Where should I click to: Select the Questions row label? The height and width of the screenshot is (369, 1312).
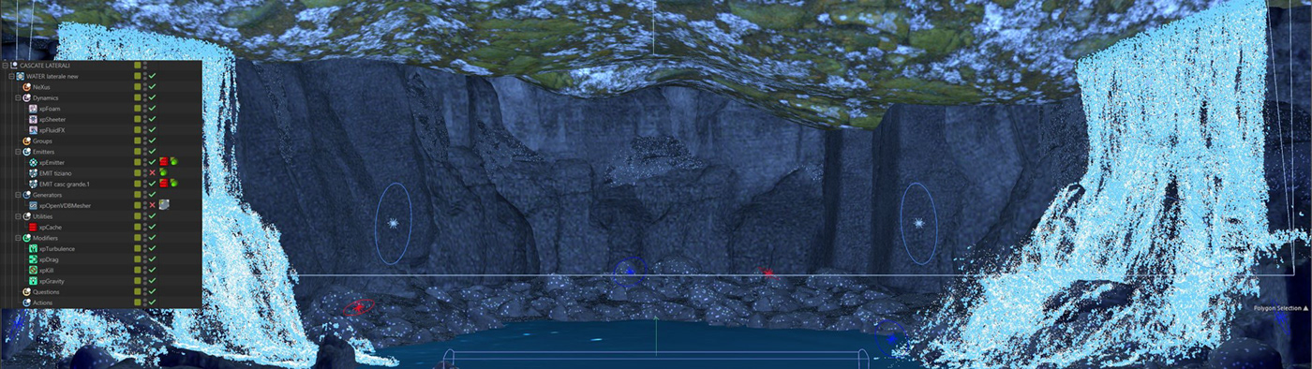point(46,292)
